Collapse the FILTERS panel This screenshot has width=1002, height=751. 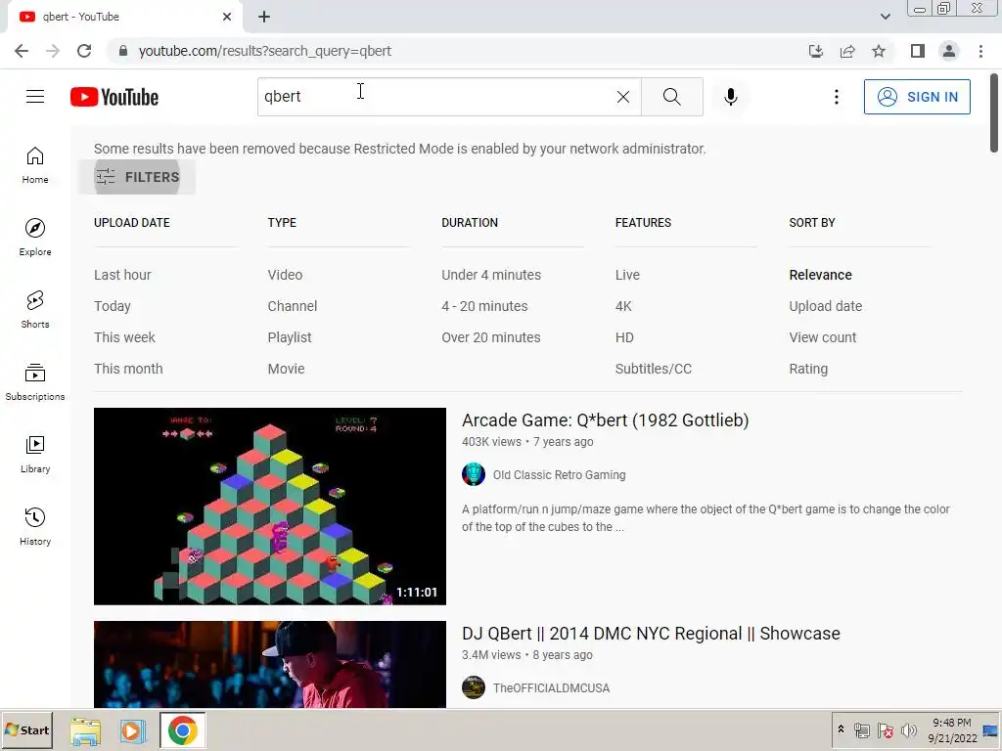[x=137, y=177]
